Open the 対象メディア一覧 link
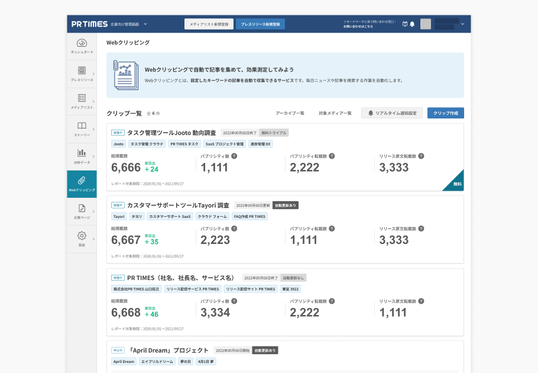The width and height of the screenshot is (538, 373). (x=335, y=113)
